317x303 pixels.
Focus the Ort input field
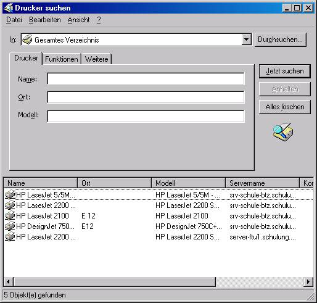[x=146, y=97]
